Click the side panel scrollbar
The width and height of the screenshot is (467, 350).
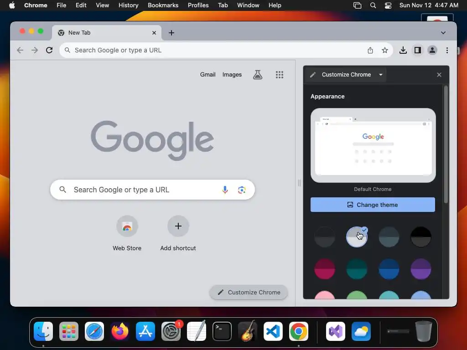click(446, 144)
